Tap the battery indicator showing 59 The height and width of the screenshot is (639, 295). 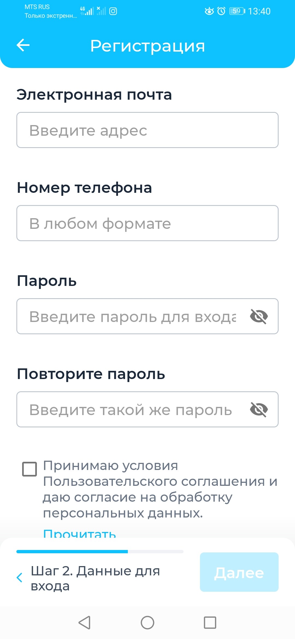coord(237,11)
